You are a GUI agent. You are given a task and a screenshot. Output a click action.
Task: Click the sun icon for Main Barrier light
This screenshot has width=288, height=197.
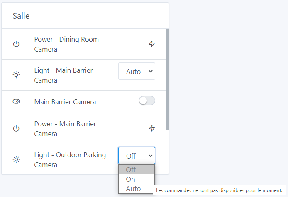click(16, 75)
